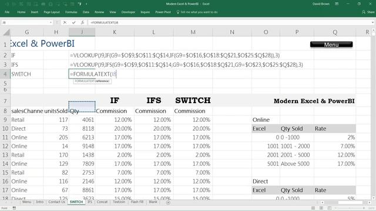This screenshot has width=376, height=211.
Task: Click the '2001 - 5000' cell
Action: pos(297,155)
